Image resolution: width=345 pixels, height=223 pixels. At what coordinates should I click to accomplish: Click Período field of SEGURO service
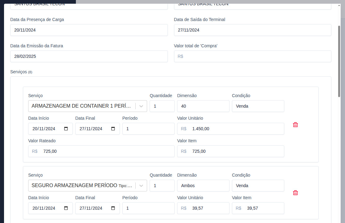148,208
